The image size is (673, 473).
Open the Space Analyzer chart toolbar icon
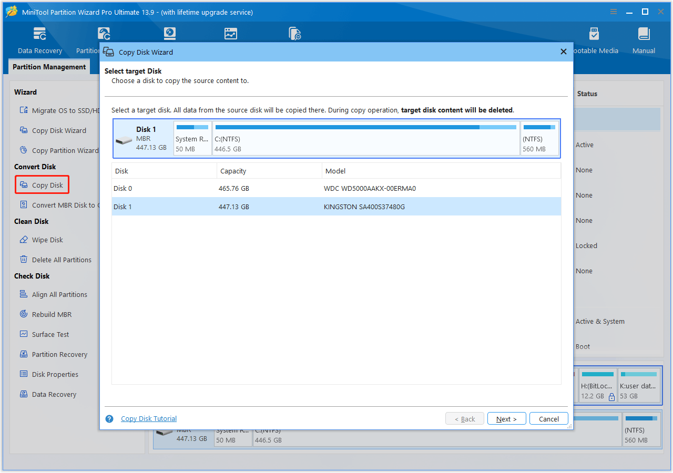click(x=231, y=34)
